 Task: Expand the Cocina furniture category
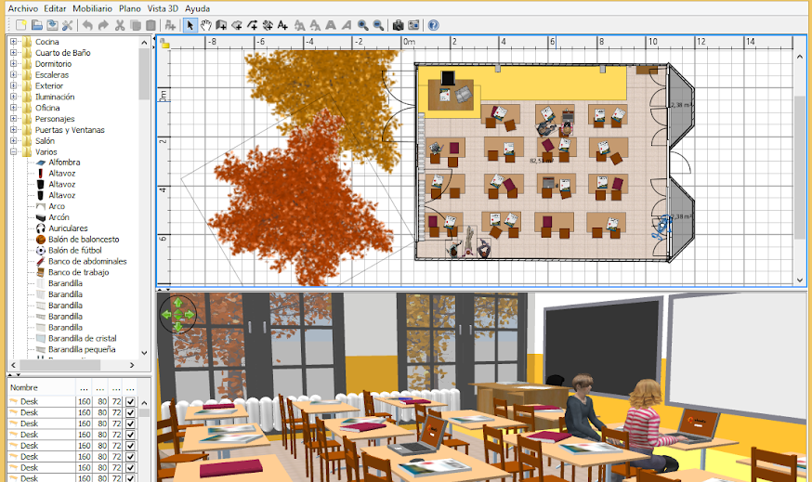(x=14, y=42)
